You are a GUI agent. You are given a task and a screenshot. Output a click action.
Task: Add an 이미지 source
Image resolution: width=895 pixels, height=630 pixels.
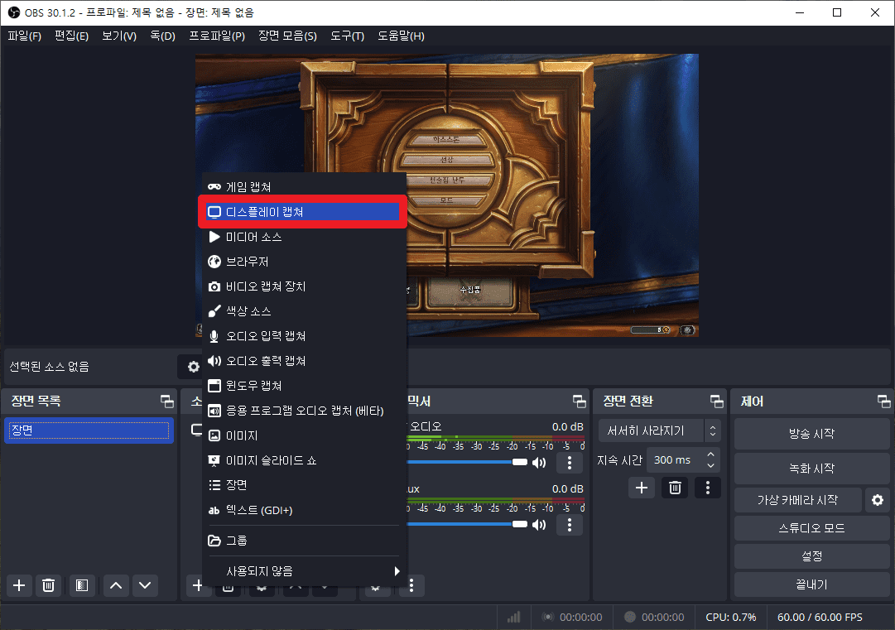[303, 435]
